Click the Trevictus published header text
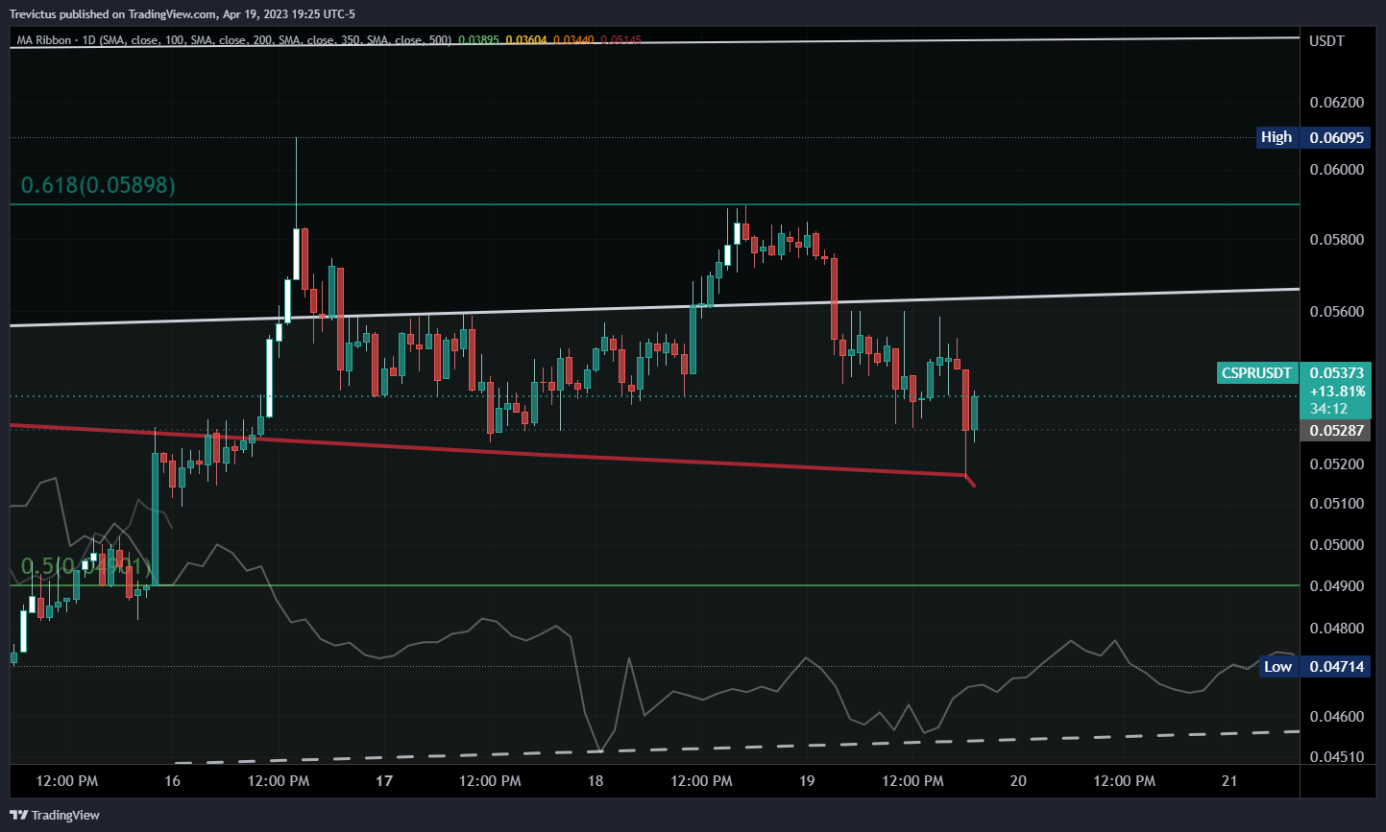The height and width of the screenshot is (832, 1386). (x=182, y=13)
